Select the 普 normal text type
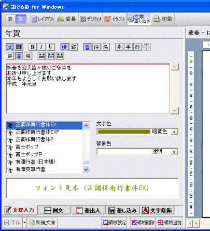 (87, 47)
